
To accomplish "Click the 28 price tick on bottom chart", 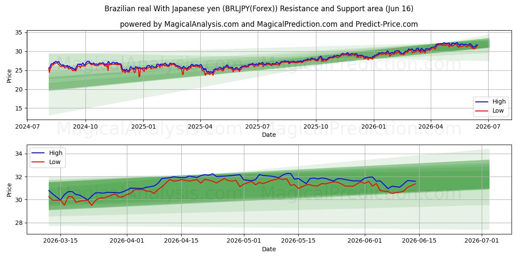I will pos(19,223).
